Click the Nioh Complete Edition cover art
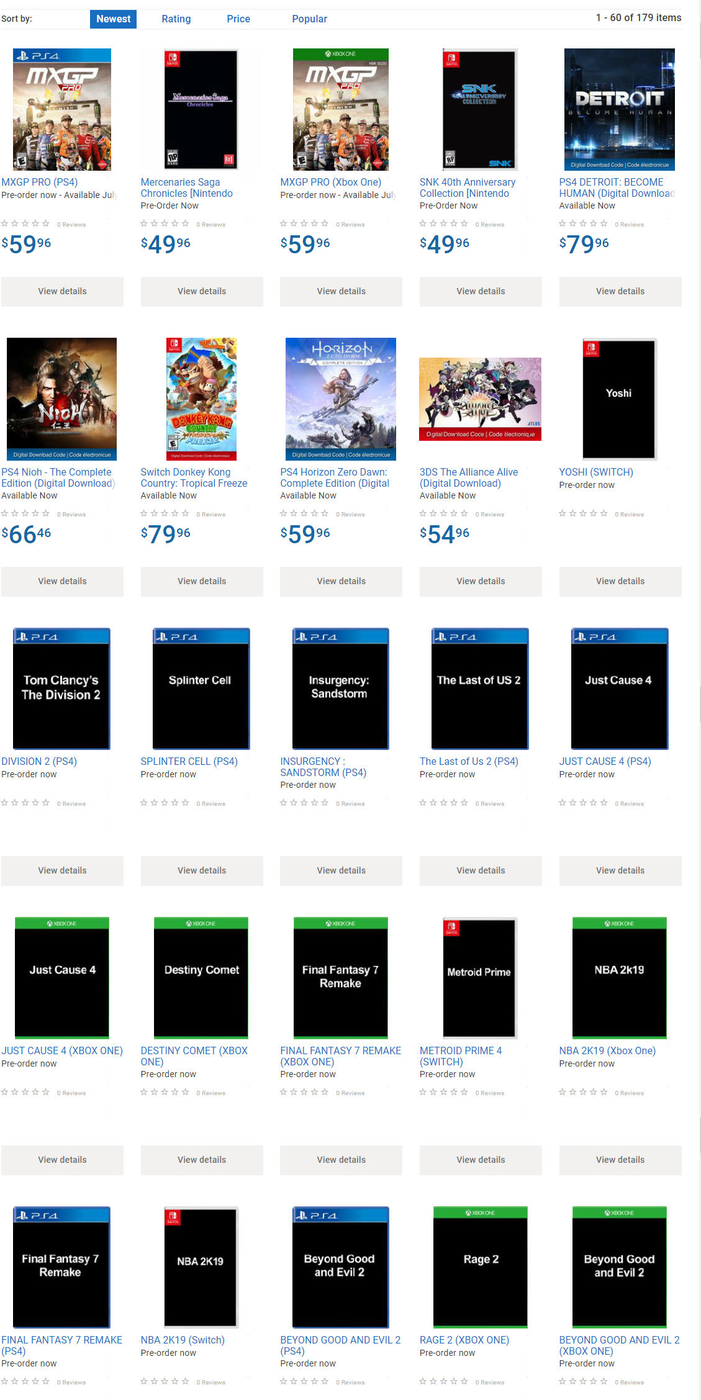701x1400 pixels. [x=61, y=399]
